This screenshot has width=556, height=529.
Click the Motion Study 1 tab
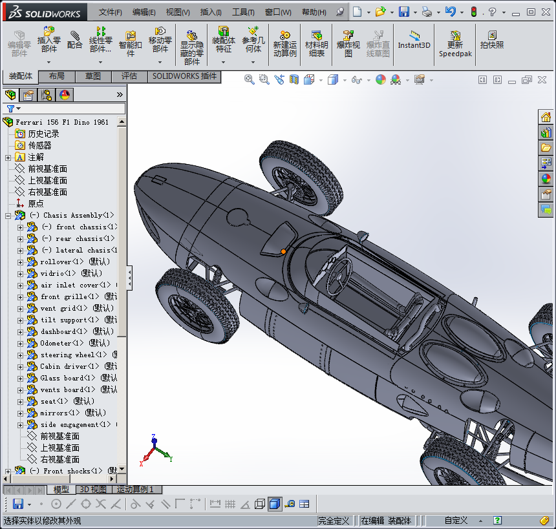136,490
